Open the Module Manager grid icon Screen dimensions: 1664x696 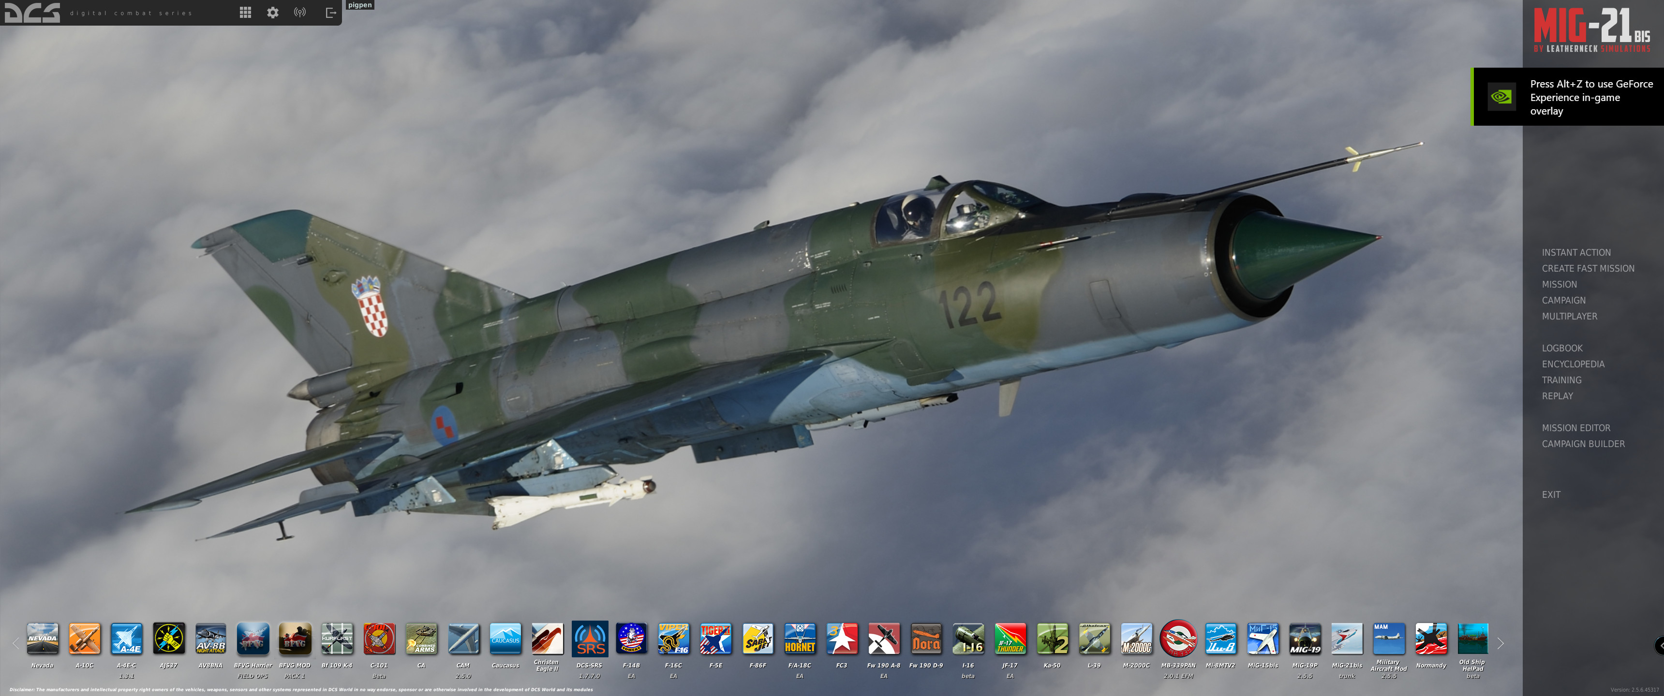point(245,12)
